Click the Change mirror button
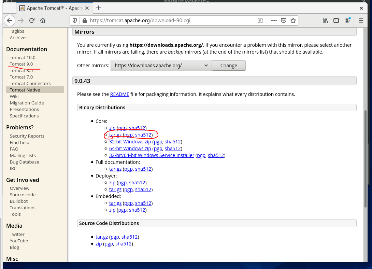 [229, 66]
